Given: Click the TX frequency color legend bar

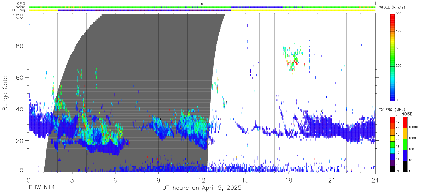Looking at the screenshot, I should [x=393, y=144].
